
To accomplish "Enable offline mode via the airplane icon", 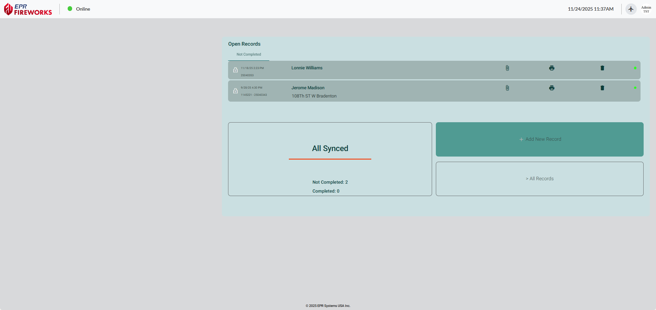I will pos(631,9).
